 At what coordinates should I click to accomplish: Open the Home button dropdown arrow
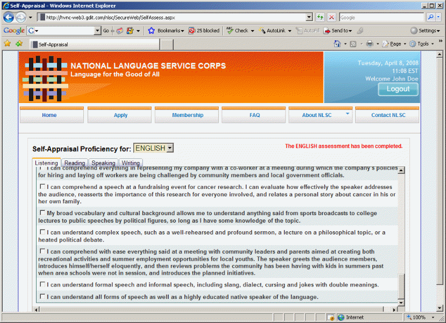[x=345, y=44]
